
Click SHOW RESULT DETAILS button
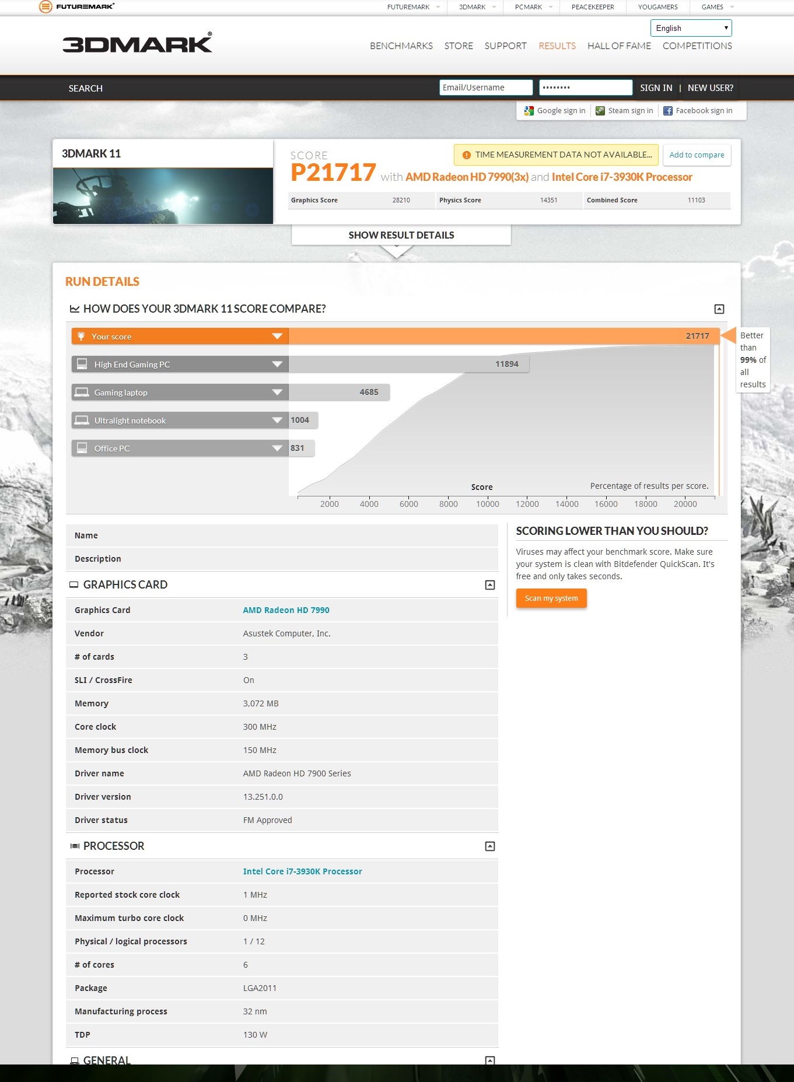point(401,236)
